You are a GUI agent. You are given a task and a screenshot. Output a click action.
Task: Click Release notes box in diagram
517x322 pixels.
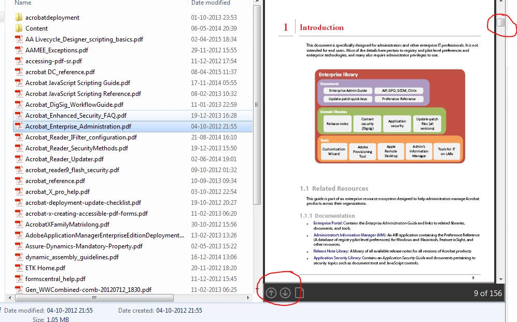point(337,123)
